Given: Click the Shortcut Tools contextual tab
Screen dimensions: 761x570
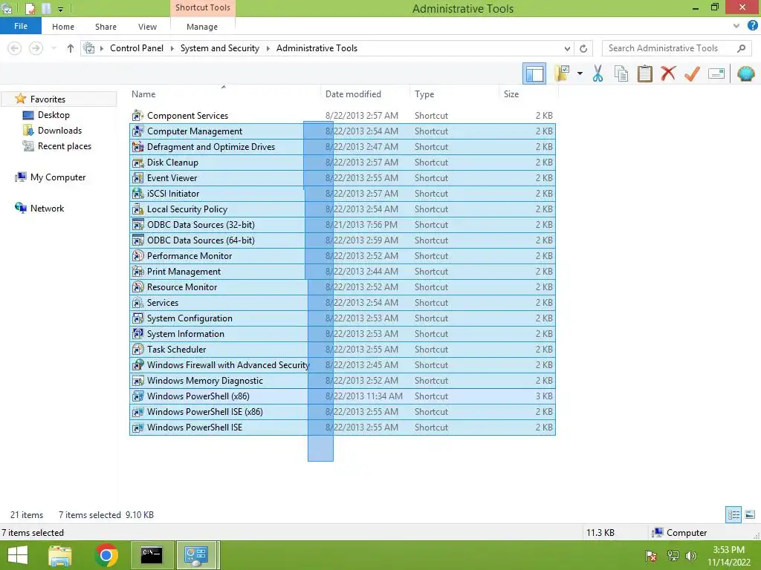Looking at the screenshot, I should point(203,7).
